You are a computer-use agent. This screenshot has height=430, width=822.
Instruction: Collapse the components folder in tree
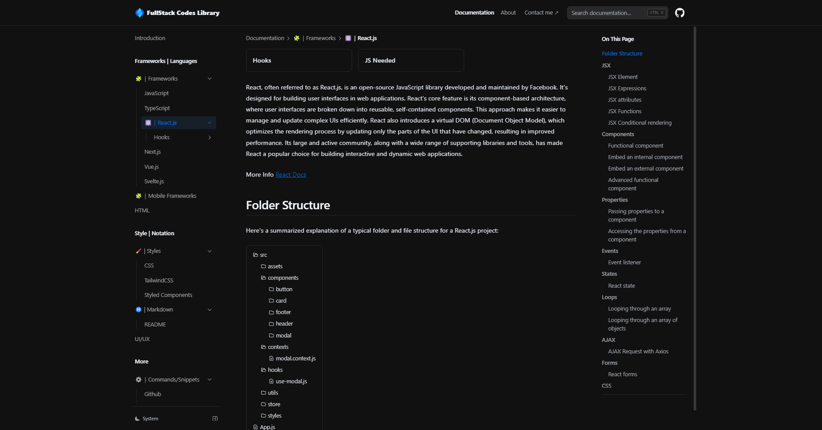pos(280,278)
